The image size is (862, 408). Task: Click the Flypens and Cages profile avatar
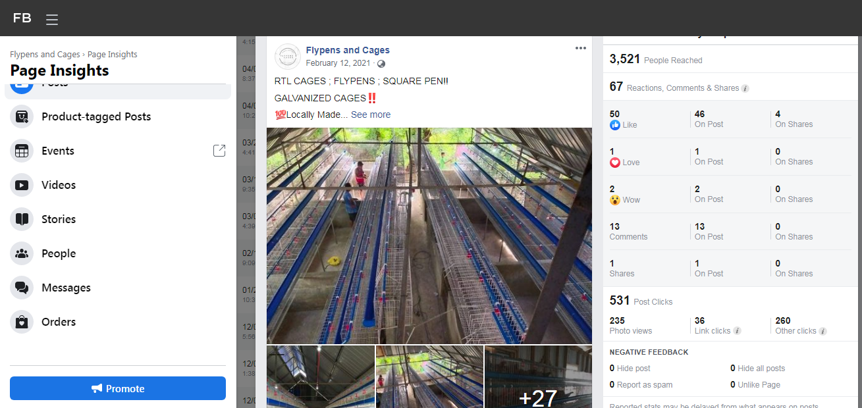(288, 57)
